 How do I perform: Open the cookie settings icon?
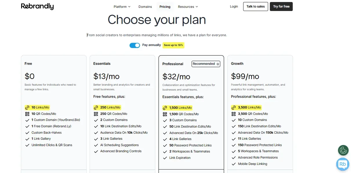343,150
